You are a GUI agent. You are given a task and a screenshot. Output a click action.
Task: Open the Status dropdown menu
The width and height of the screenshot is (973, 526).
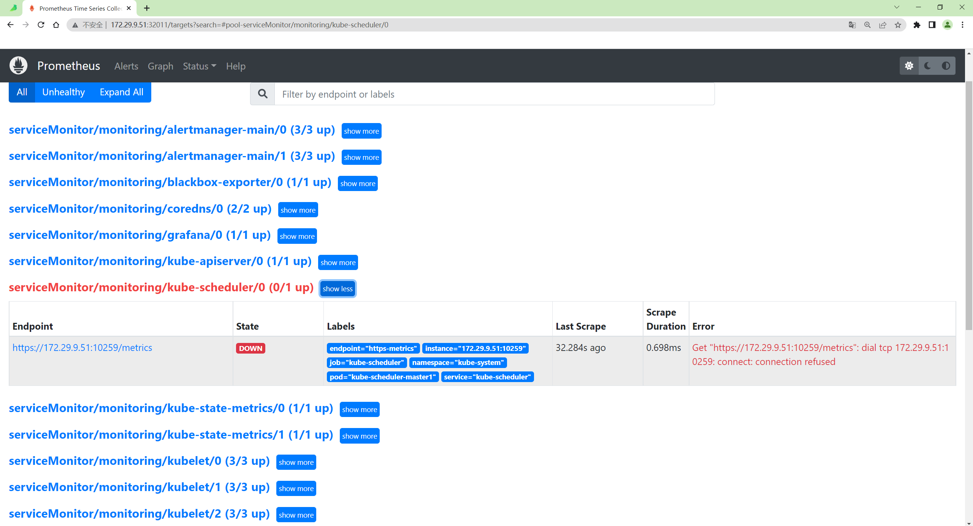click(200, 66)
